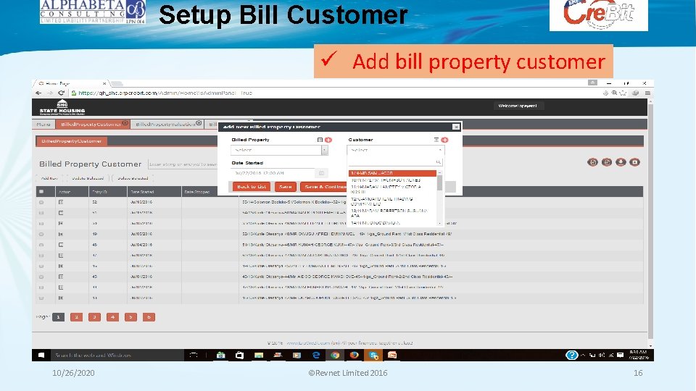696x391 pixels.
Task: Open File Explorer from taskbar
Action: [x=259, y=355]
